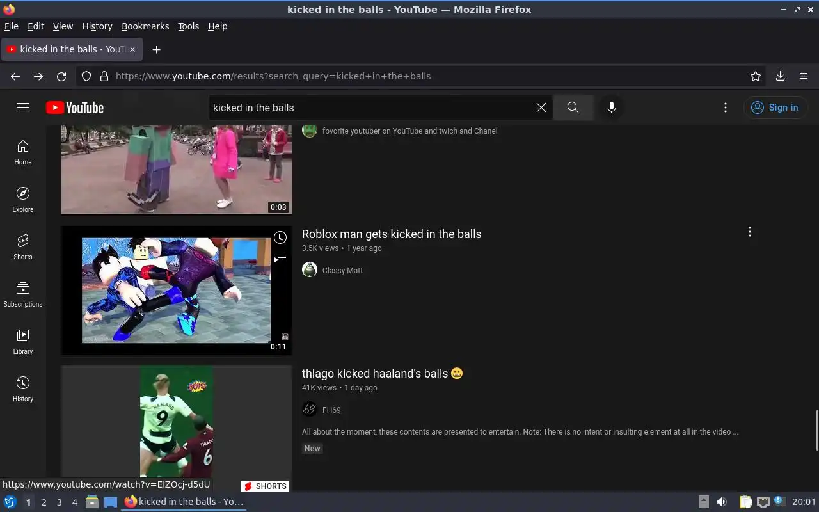This screenshot has width=819, height=512.
Task: Open the View menu
Action: pos(63,26)
